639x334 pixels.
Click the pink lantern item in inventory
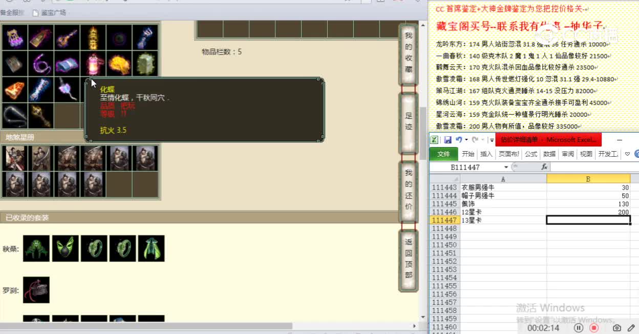[x=93, y=64]
